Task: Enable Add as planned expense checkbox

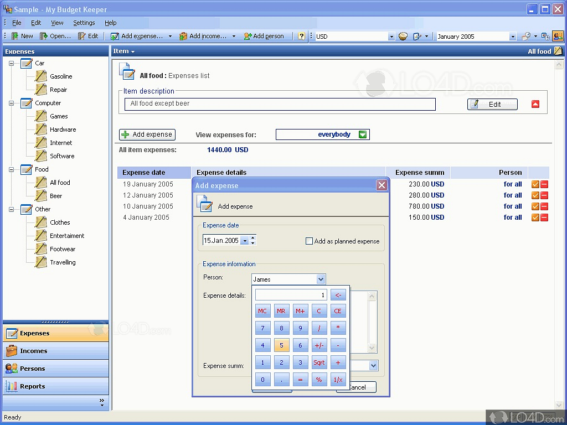Action: pyautogui.click(x=310, y=241)
